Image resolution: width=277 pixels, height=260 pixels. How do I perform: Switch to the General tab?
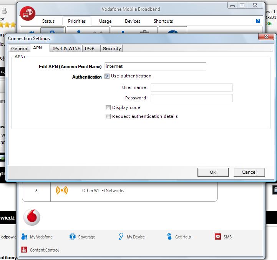pos(20,48)
